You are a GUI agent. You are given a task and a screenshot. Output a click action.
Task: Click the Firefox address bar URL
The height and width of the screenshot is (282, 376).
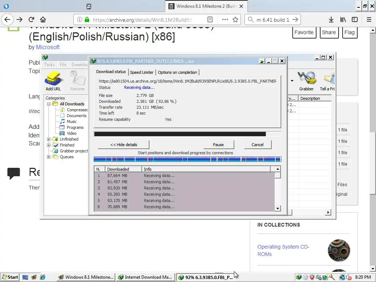click(142, 20)
